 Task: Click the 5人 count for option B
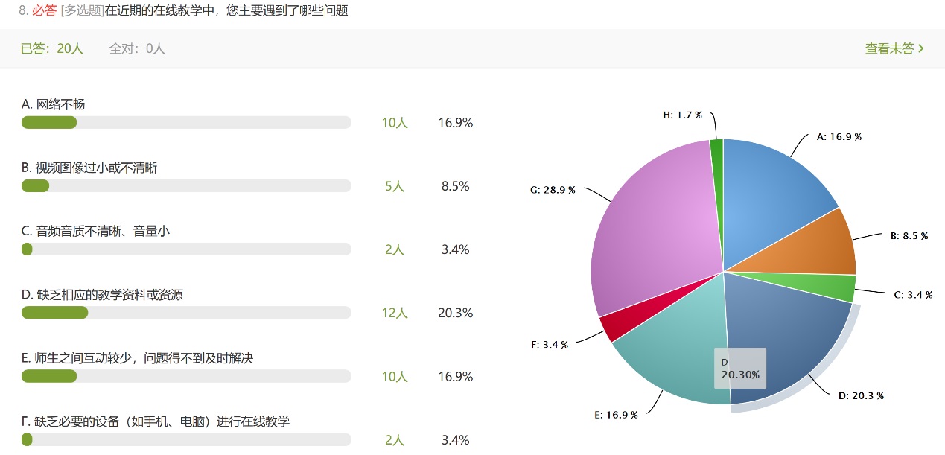click(395, 186)
